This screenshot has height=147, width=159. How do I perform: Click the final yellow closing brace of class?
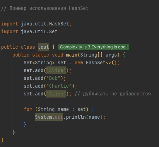[2, 140]
